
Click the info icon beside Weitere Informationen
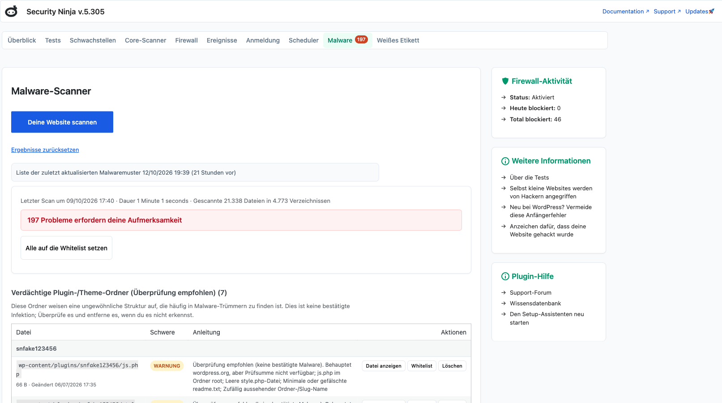505,161
